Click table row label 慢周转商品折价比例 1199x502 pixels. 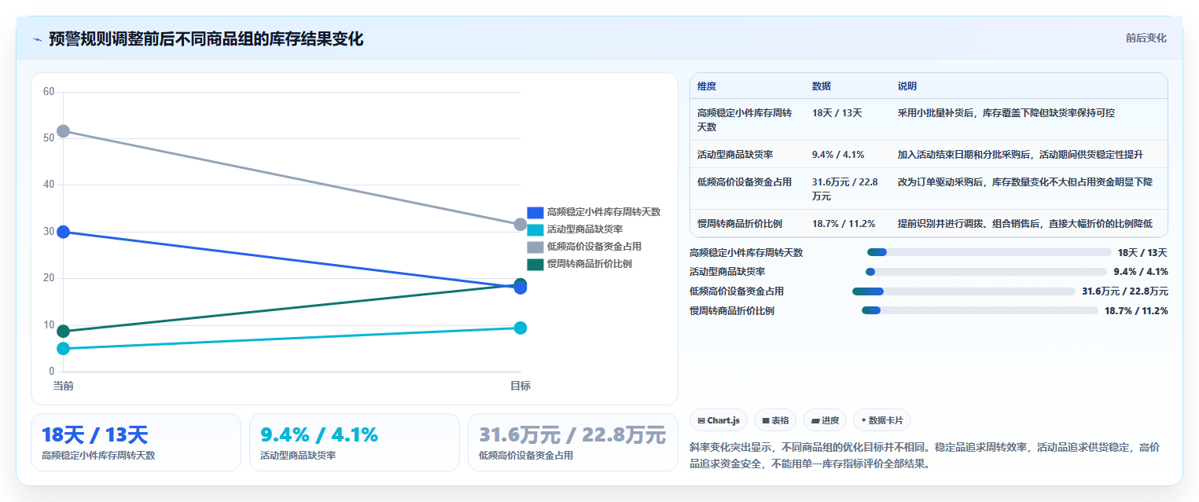pos(740,224)
